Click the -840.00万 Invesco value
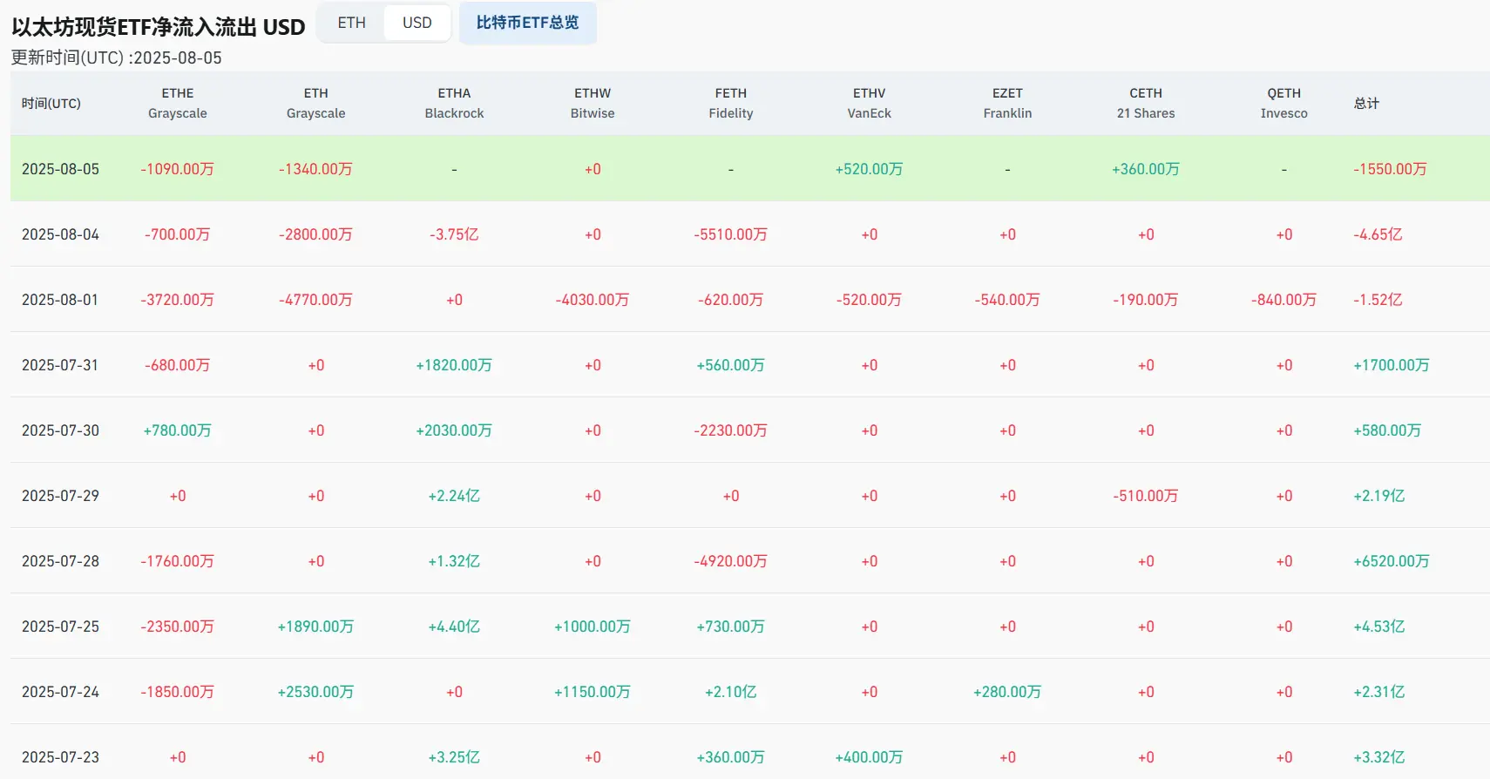 tap(1284, 300)
